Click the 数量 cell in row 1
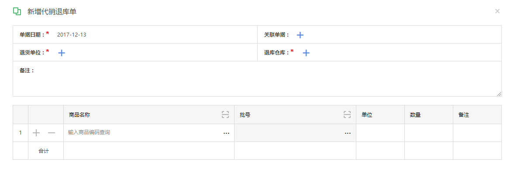This screenshot has height=172, width=514. [429, 133]
